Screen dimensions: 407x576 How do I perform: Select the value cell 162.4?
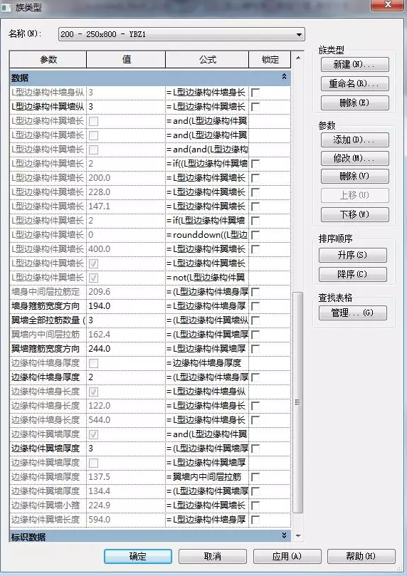(126, 335)
